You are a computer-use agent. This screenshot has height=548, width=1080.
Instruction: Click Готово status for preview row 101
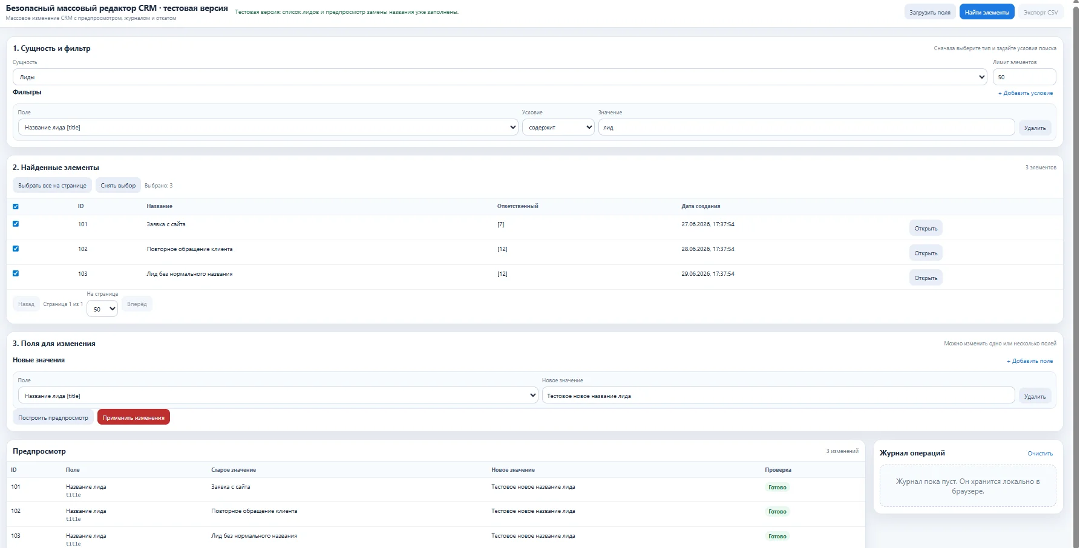tap(777, 487)
